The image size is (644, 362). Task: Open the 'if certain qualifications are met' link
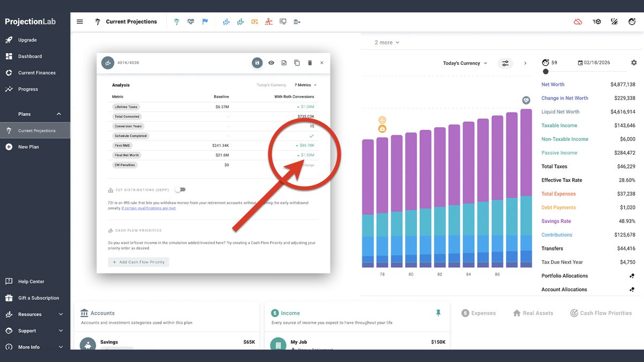pos(149,208)
